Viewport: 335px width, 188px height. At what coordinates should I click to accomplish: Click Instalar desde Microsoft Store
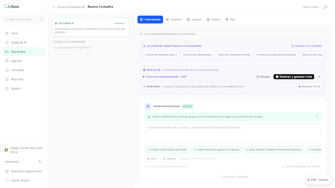[24, 150]
